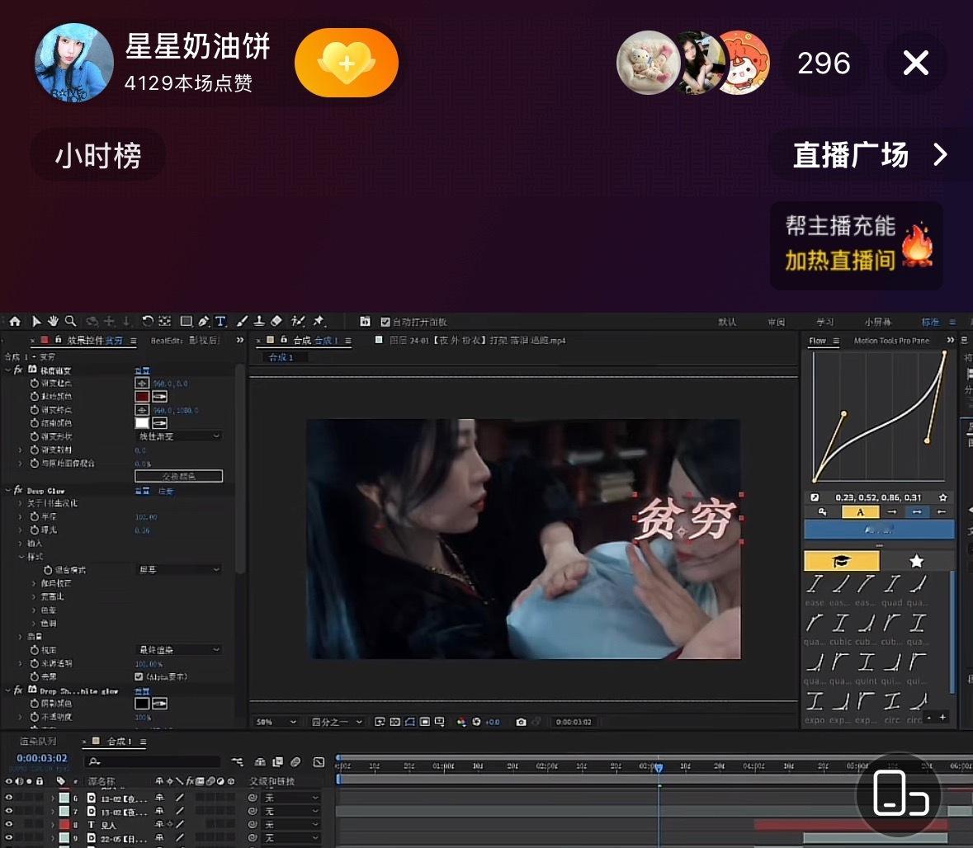Go to 直播广场 live plaza
Image resolution: width=973 pixels, height=848 pixels.
click(x=870, y=155)
